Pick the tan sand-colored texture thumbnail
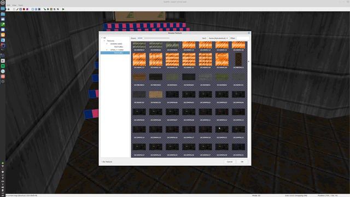 click(155, 95)
